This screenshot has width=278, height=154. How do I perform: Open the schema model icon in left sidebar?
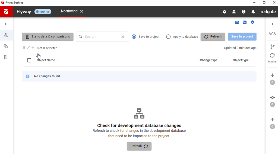(x=6, y=35)
